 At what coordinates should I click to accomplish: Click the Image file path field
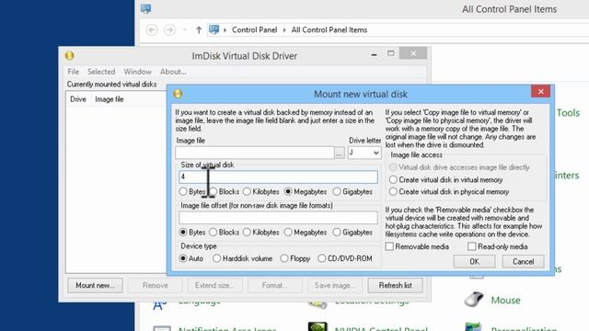coord(255,153)
